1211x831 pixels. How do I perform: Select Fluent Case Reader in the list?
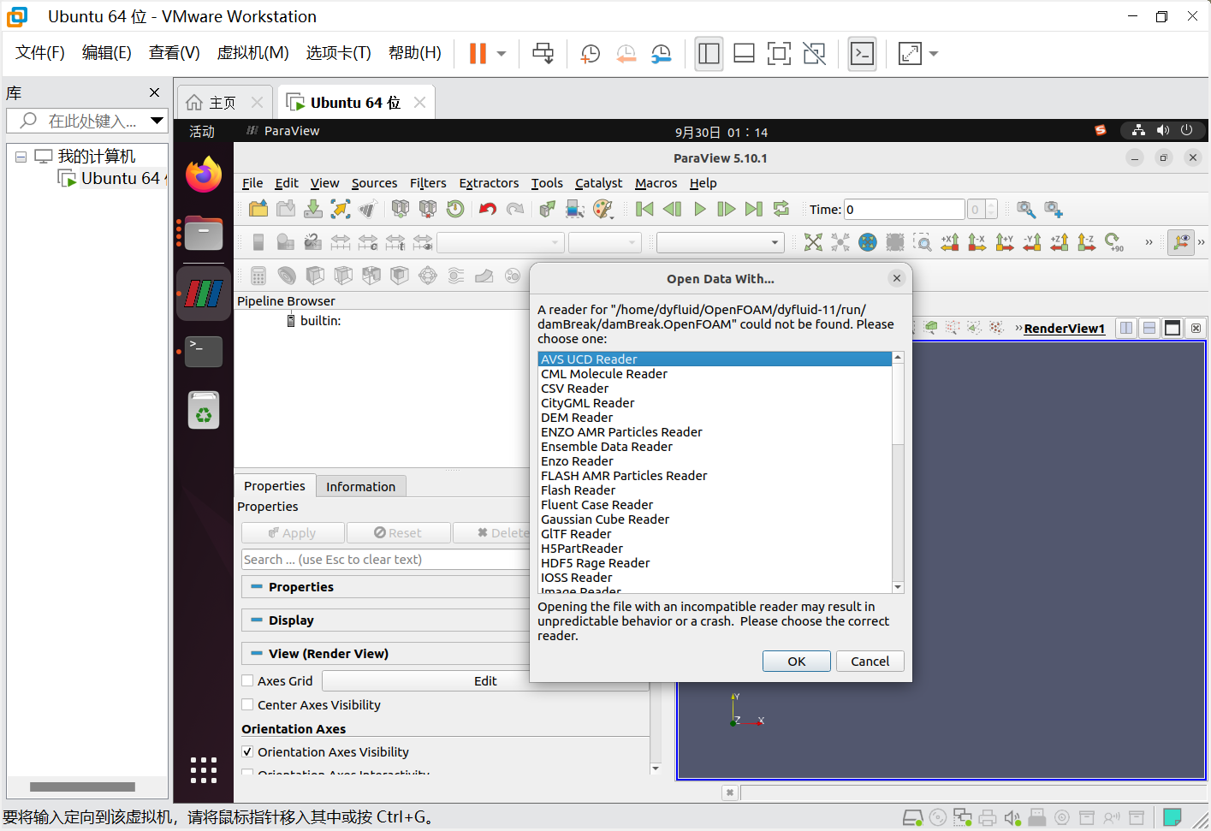click(715, 505)
